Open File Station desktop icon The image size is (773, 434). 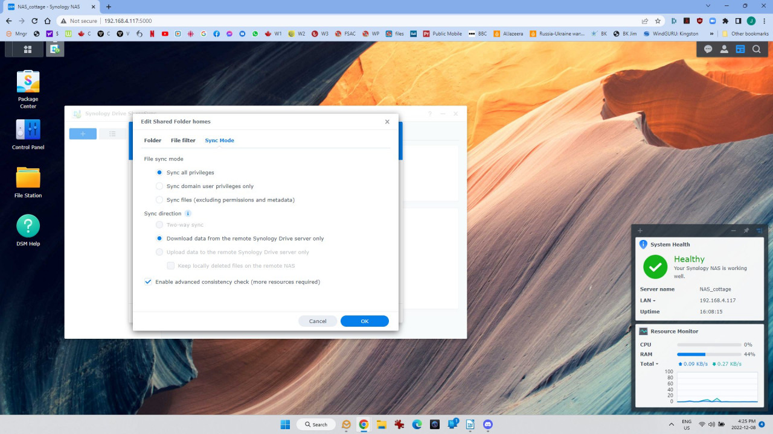coord(28,178)
